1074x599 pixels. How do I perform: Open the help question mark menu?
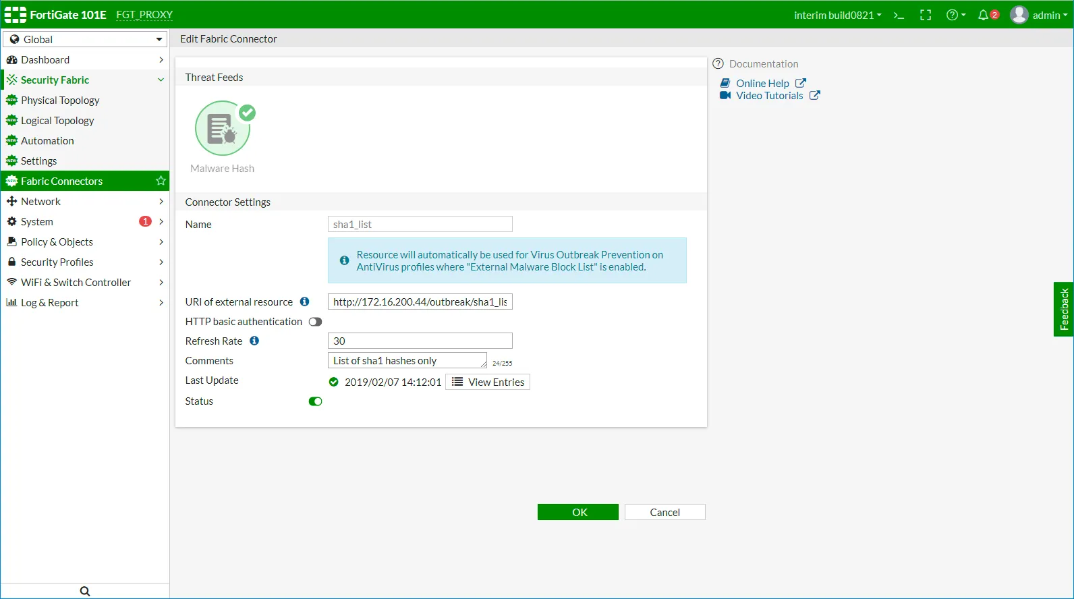pos(956,15)
